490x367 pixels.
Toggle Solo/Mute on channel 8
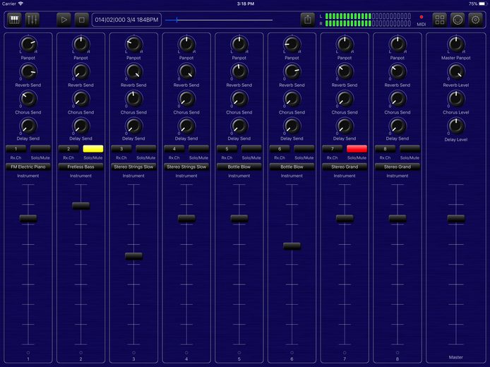pyautogui.click(x=410, y=149)
